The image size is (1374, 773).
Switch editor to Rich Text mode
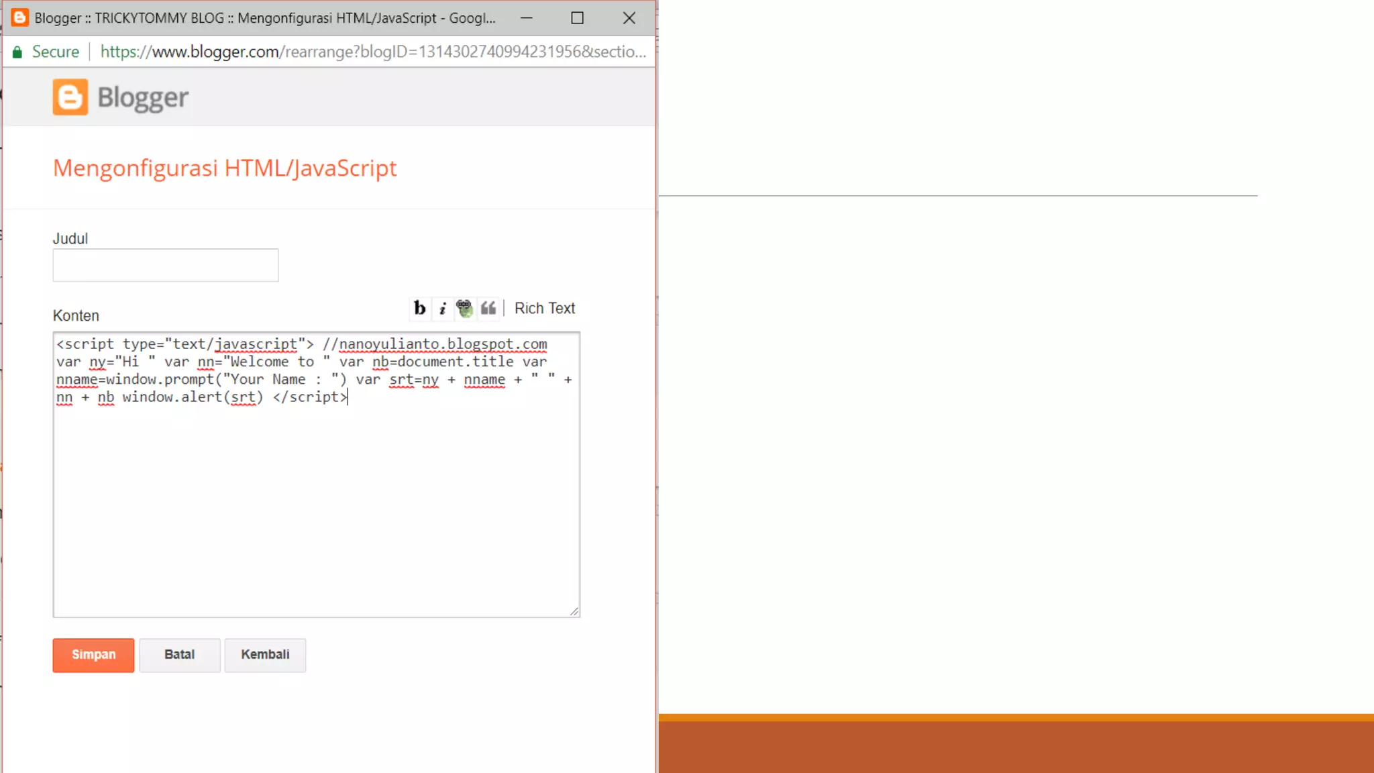(x=544, y=309)
